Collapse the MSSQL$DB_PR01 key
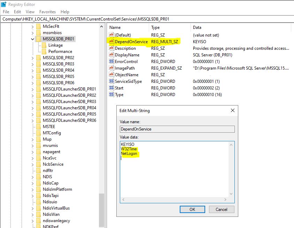The width and height of the screenshot is (294, 228). click(x=32, y=39)
